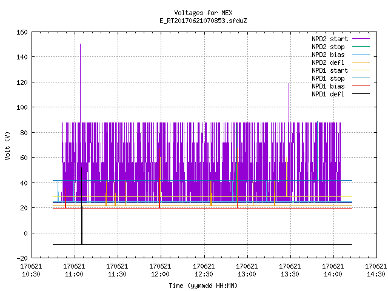Click the NPD1 bias legend label
The image size is (388, 291).
click(x=328, y=86)
